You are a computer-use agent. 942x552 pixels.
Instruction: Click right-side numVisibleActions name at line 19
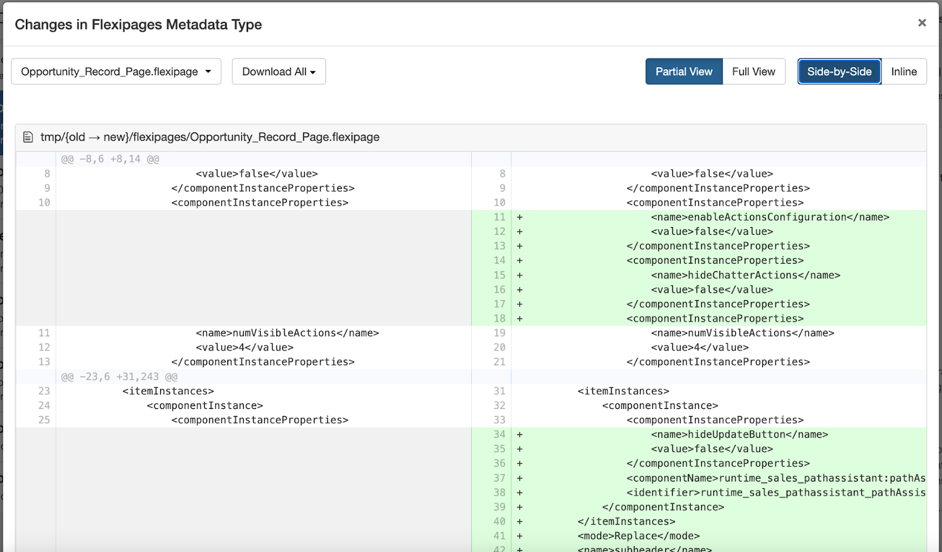(742, 333)
